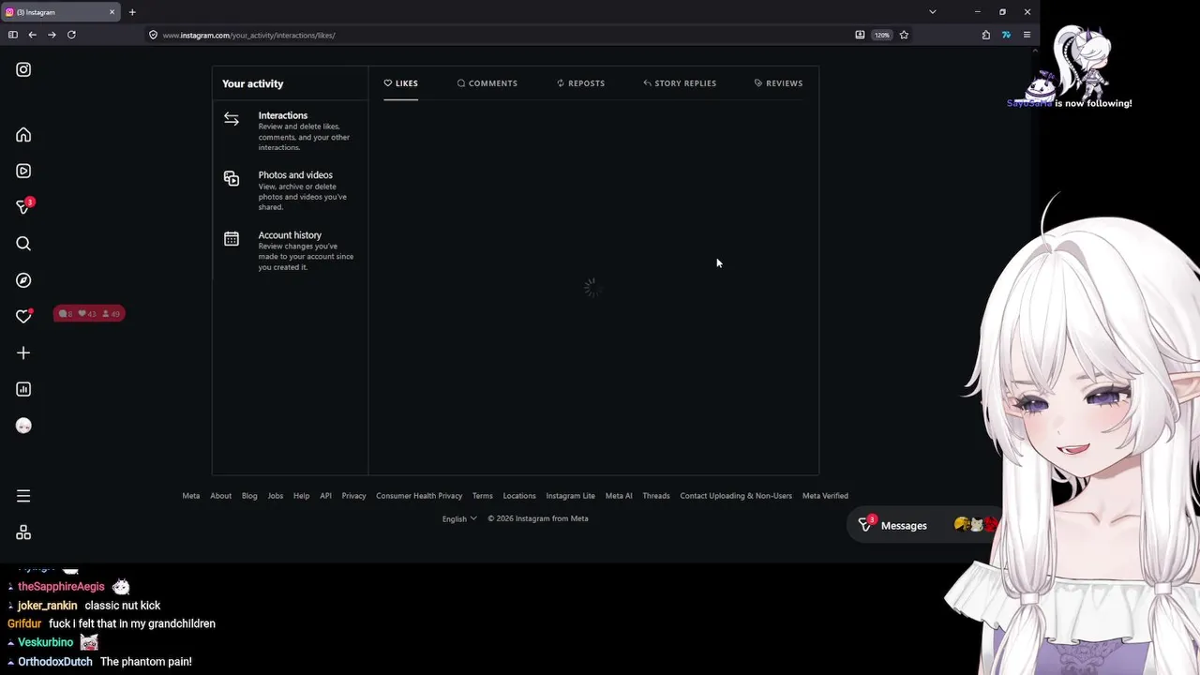The width and height of the screenshot is (1200, 675).
Task: Click the notification counts red bubble
Action: pos(89,314)
